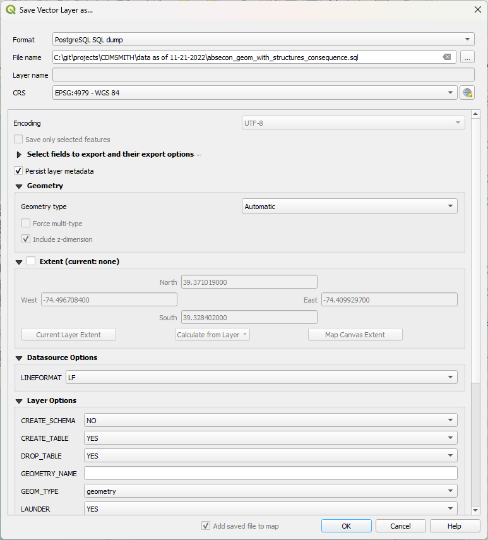Close the Save Vector Layer dialog

(478, 9)
